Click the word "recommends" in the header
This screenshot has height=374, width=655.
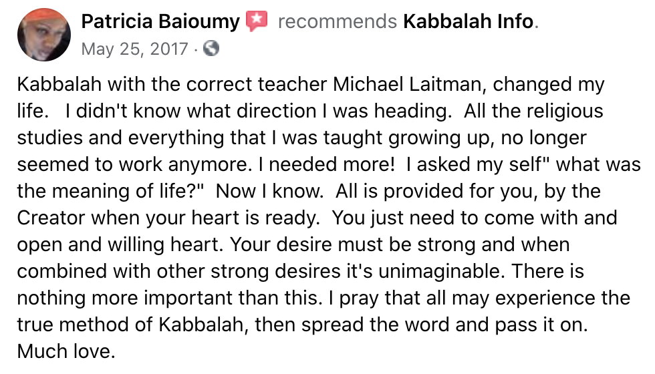(x=337, y=21)
